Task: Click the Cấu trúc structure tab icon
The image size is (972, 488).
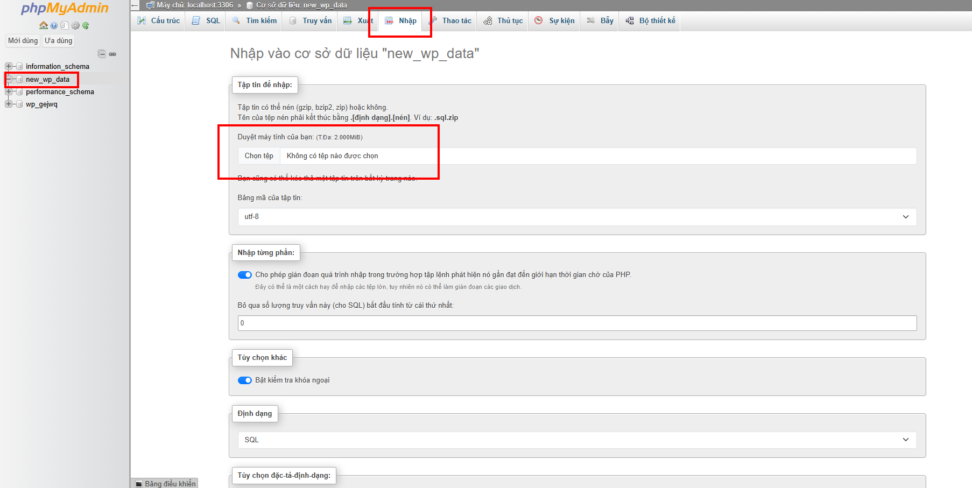Action: click(x=142, y=20)
